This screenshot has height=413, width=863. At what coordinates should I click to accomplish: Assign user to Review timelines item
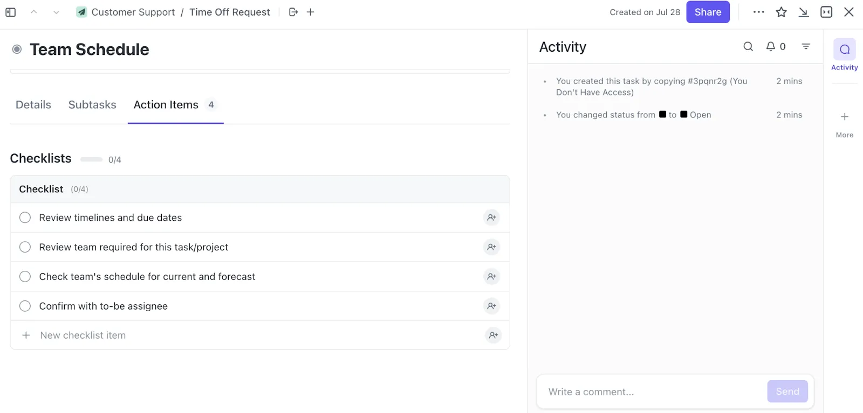(491, 218)
